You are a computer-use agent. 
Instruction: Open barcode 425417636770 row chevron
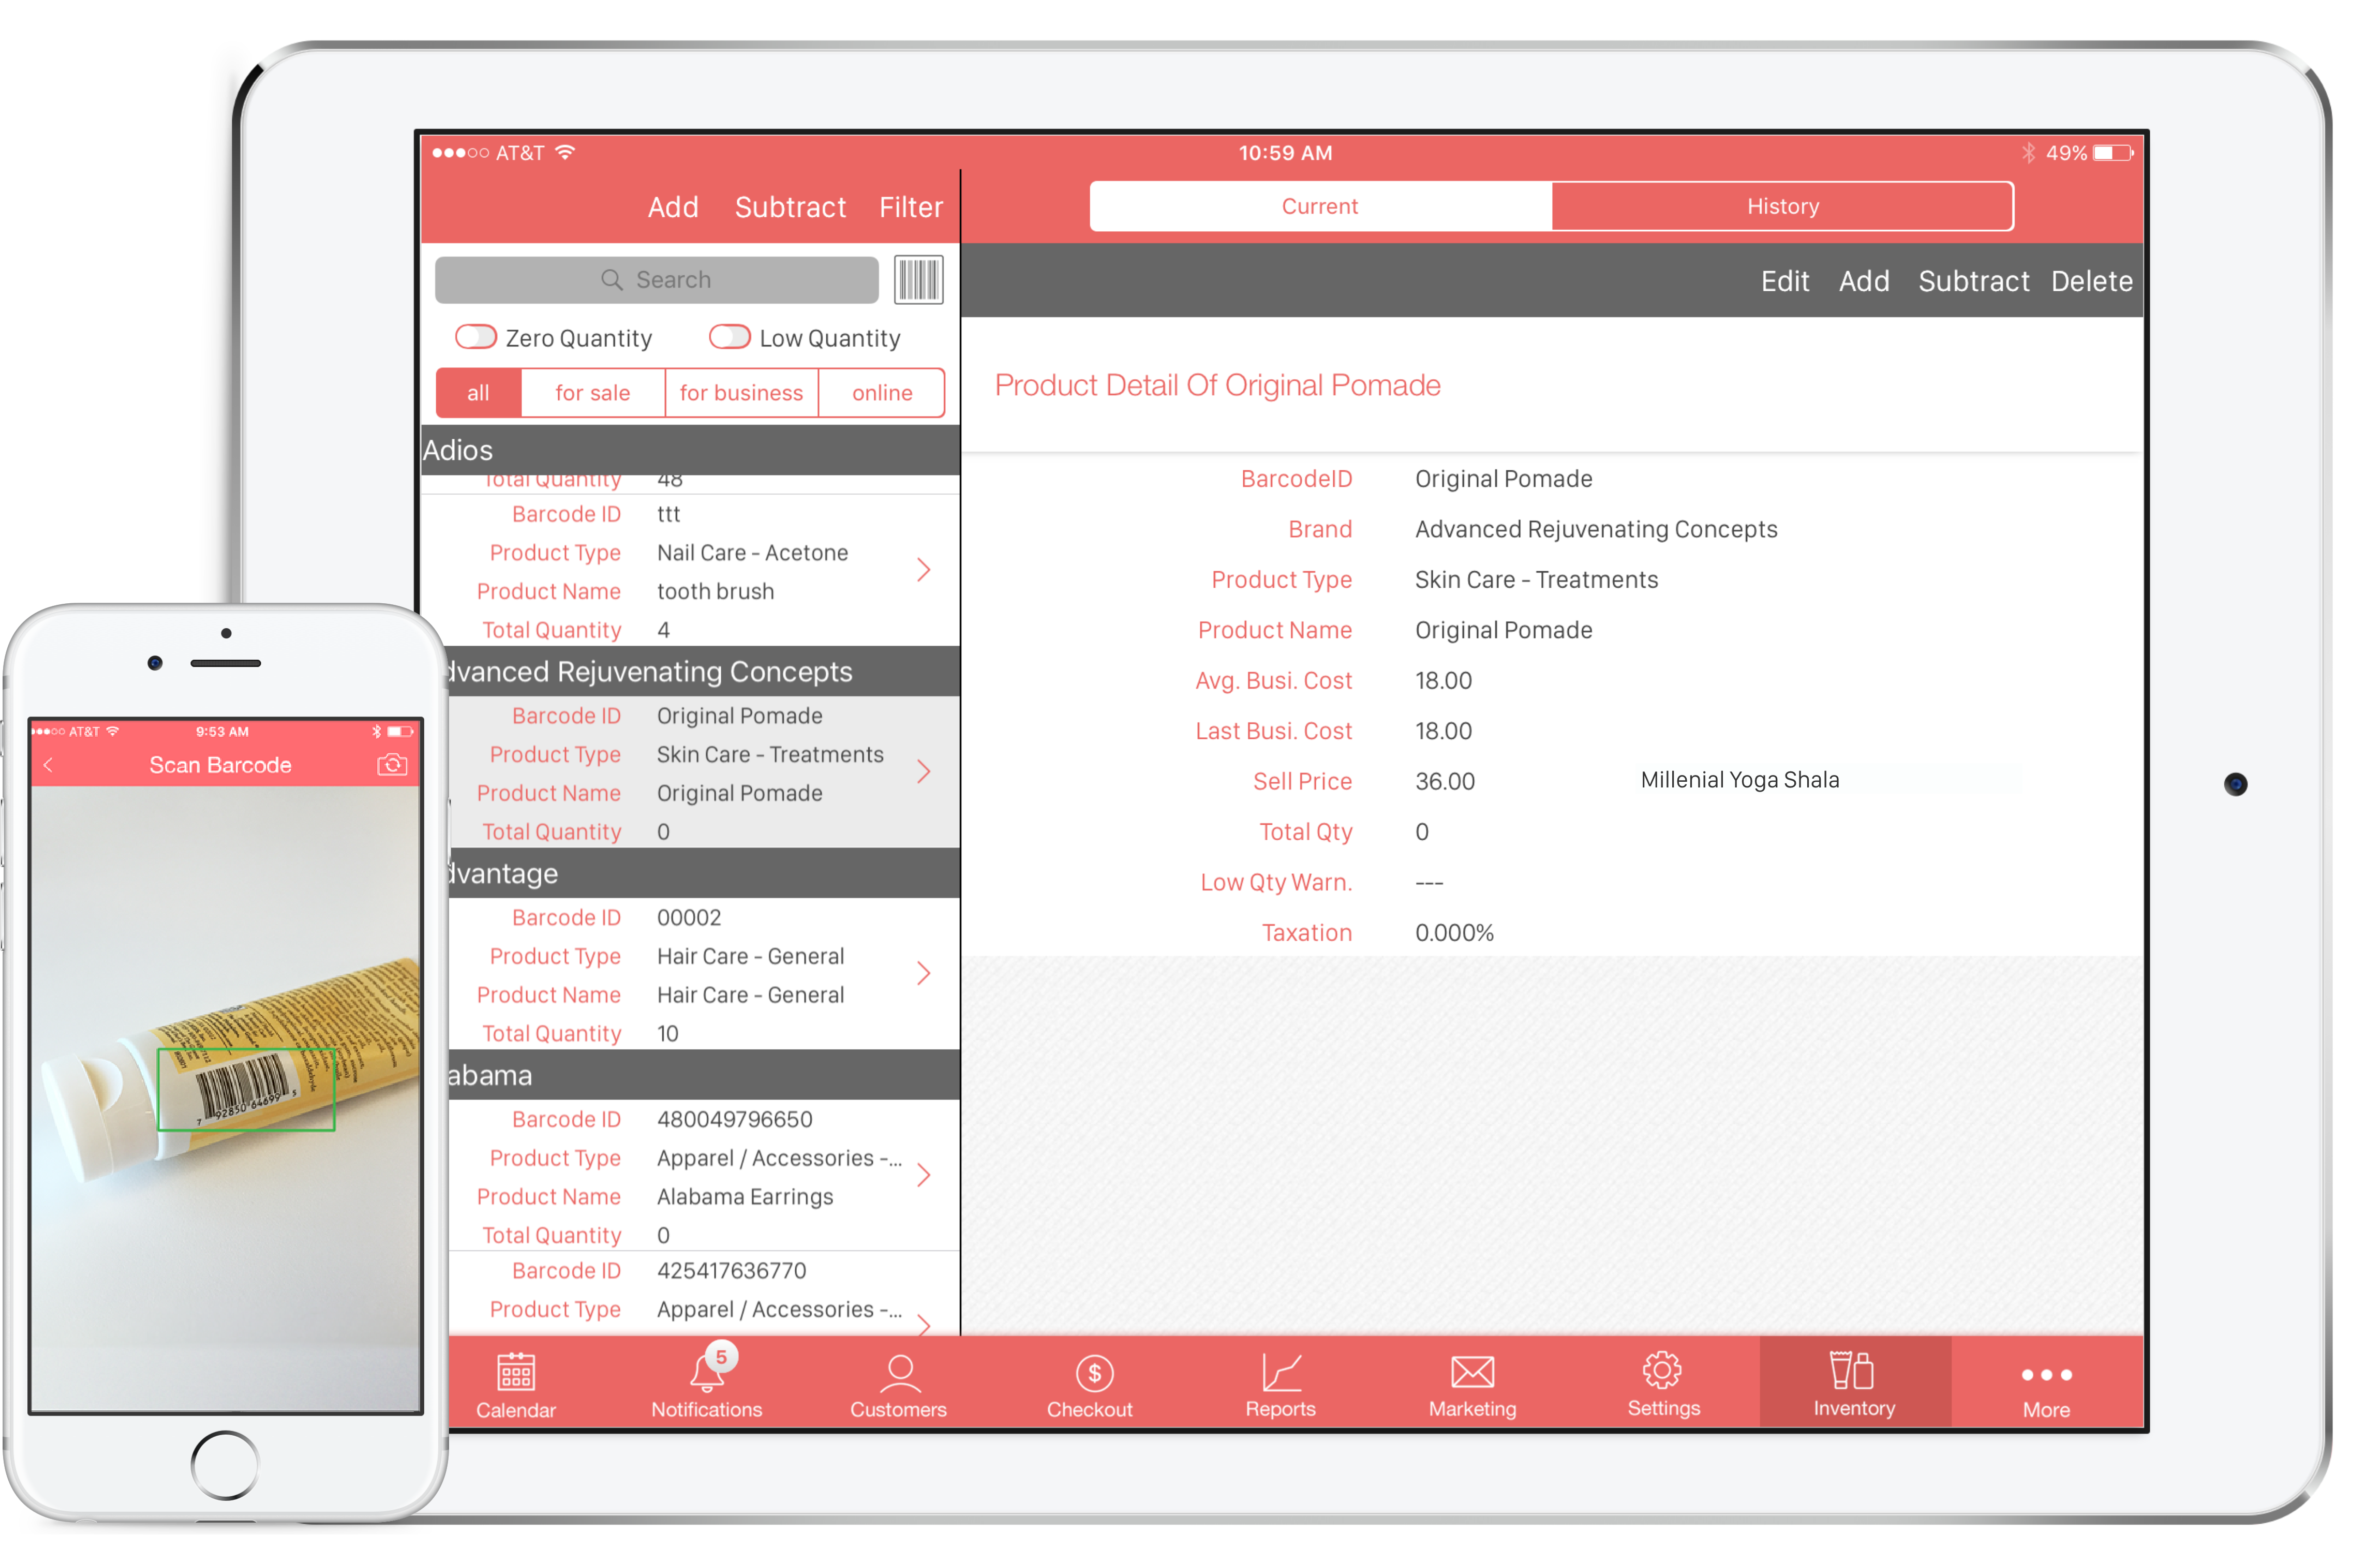coord(924,1324)
